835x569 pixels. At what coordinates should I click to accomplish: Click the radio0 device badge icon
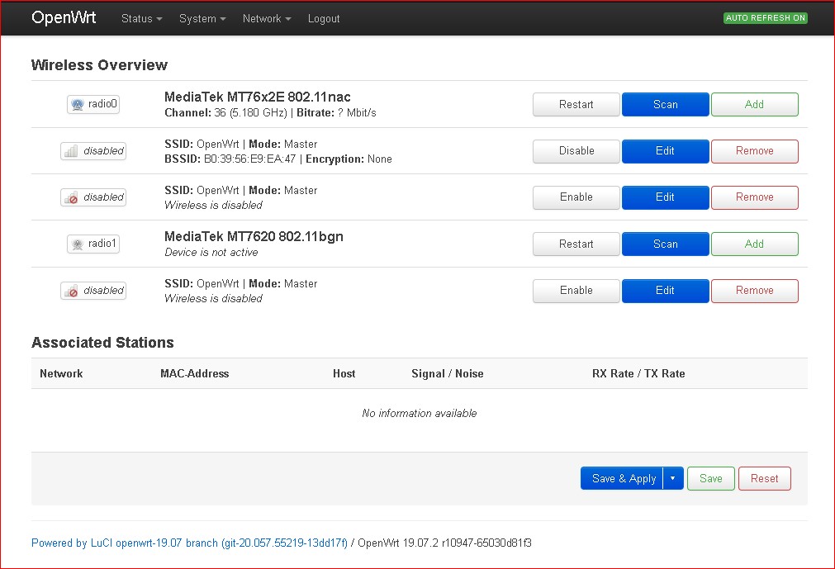(x=93, y=104)
